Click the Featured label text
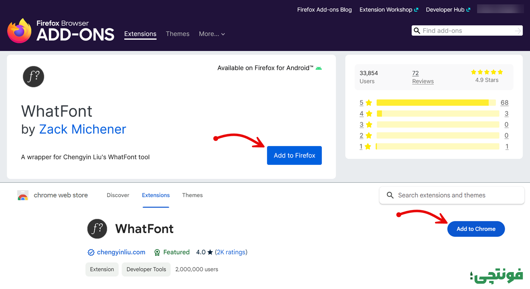The height and width of the screenshot is (289, 530). click(x=176, y=252)
